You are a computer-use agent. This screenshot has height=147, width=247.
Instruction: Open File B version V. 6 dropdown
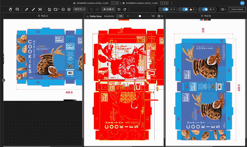[164, 3]
